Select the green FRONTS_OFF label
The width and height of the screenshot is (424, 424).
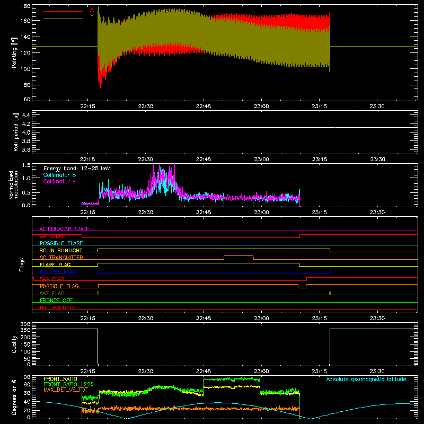click(56, 301)
